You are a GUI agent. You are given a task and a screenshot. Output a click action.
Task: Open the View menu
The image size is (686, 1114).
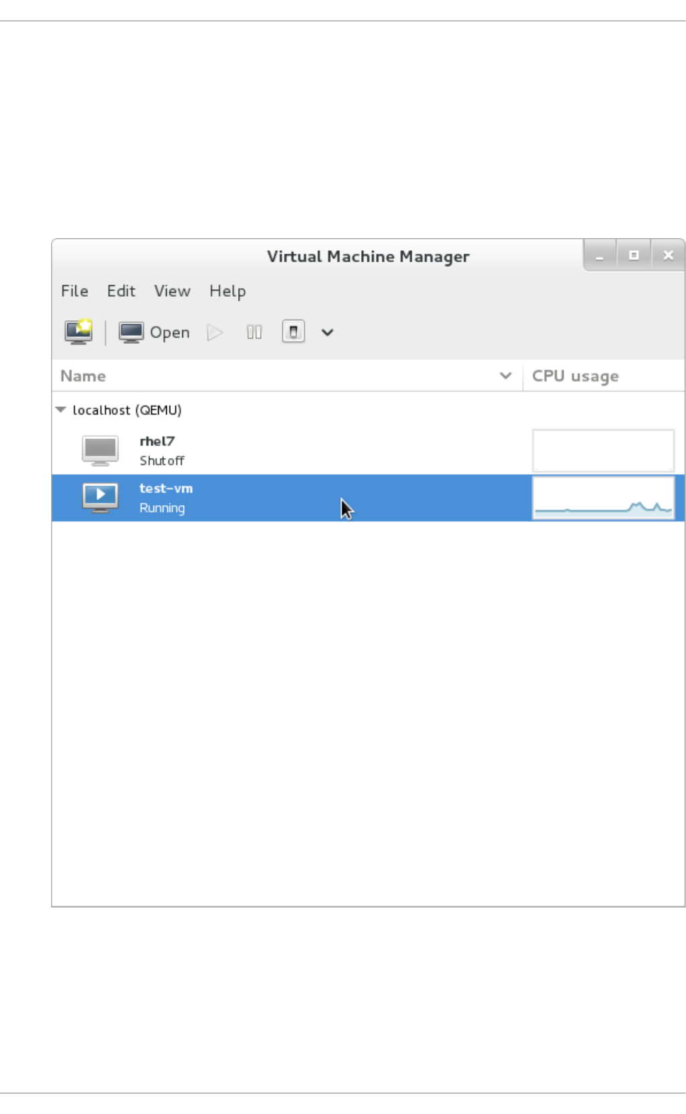click(172, 291)
